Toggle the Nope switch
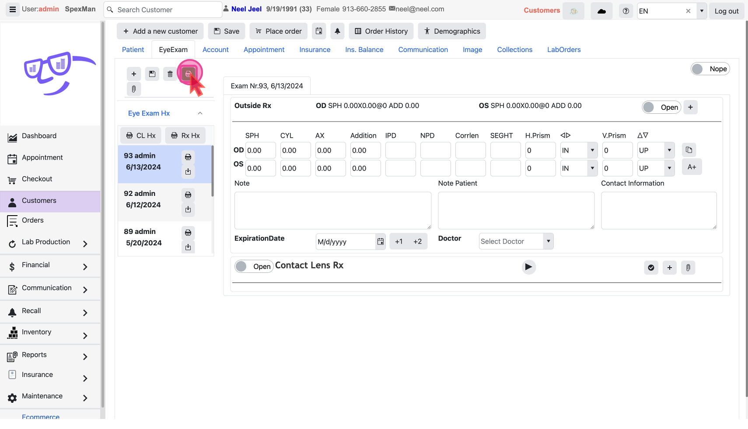Viewport: 748px width, 429px height. (x=710, y=69)
